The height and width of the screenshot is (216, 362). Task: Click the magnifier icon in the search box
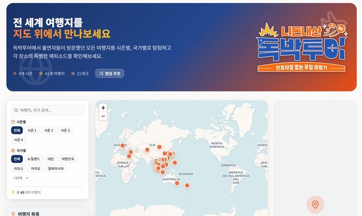16,110
